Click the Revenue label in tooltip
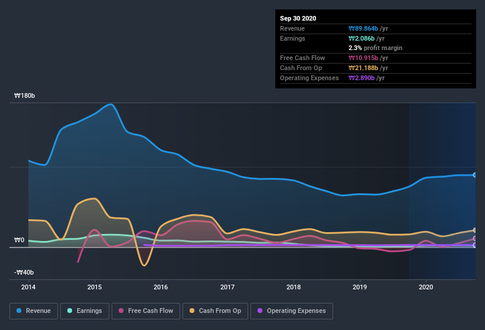The width and height of the screenshot is (485, 330). pyautogui.click(x=292, y=28)
